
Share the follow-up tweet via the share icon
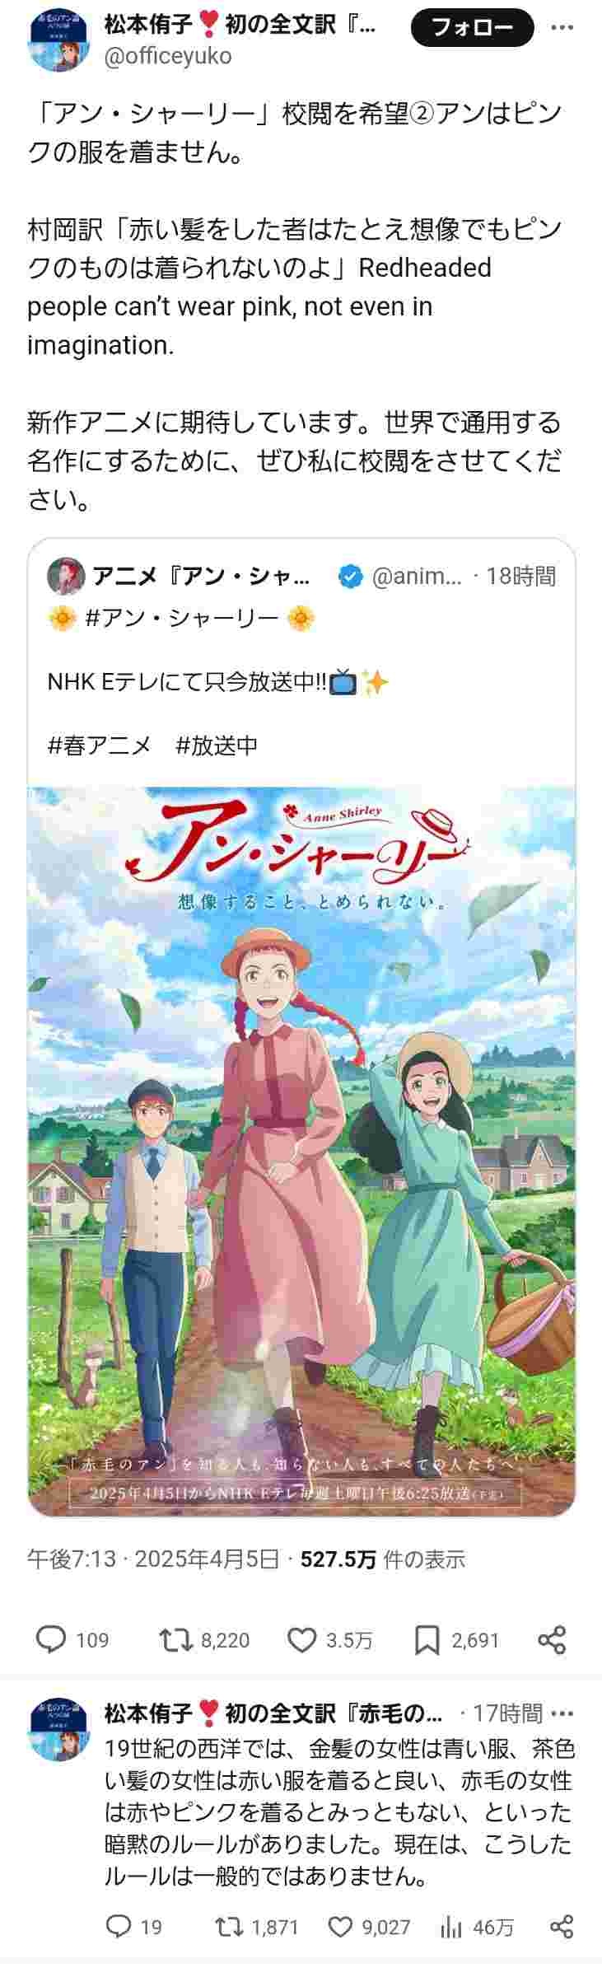(x=561, y=1926)
